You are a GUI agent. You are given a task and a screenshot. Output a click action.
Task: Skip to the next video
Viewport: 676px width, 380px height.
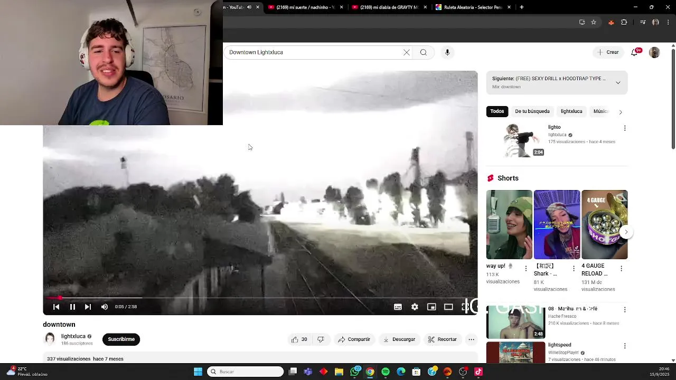88,307
